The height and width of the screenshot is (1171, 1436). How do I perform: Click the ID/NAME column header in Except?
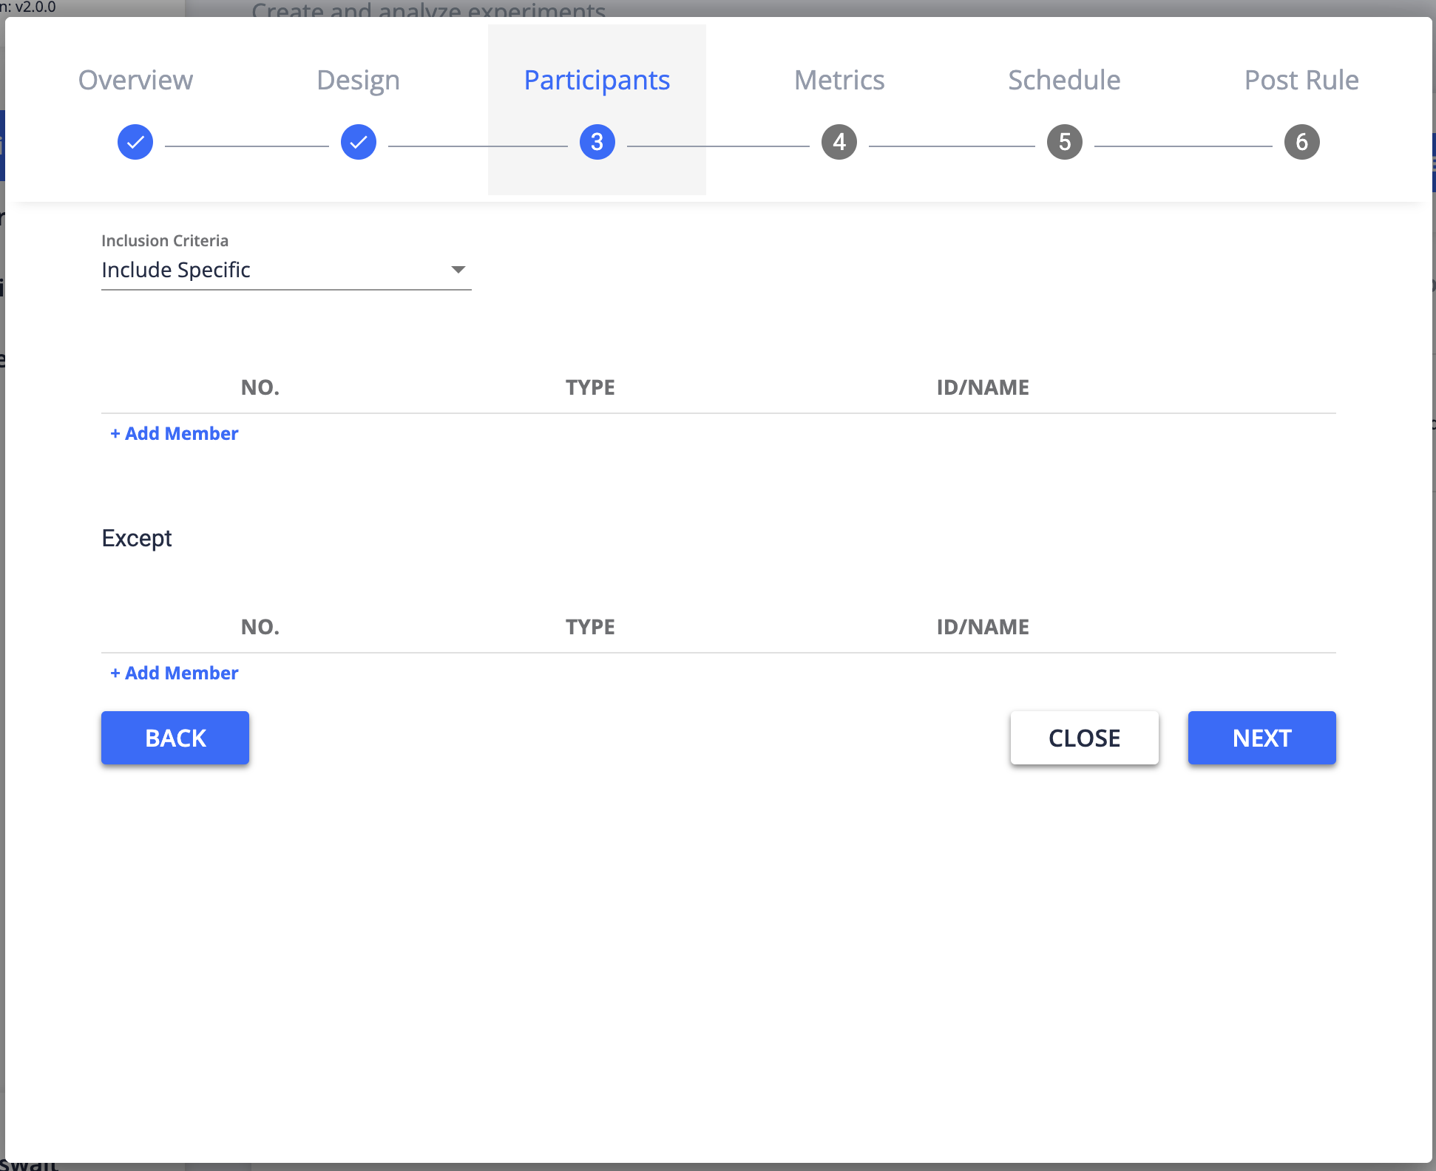(x=983, y=627)
